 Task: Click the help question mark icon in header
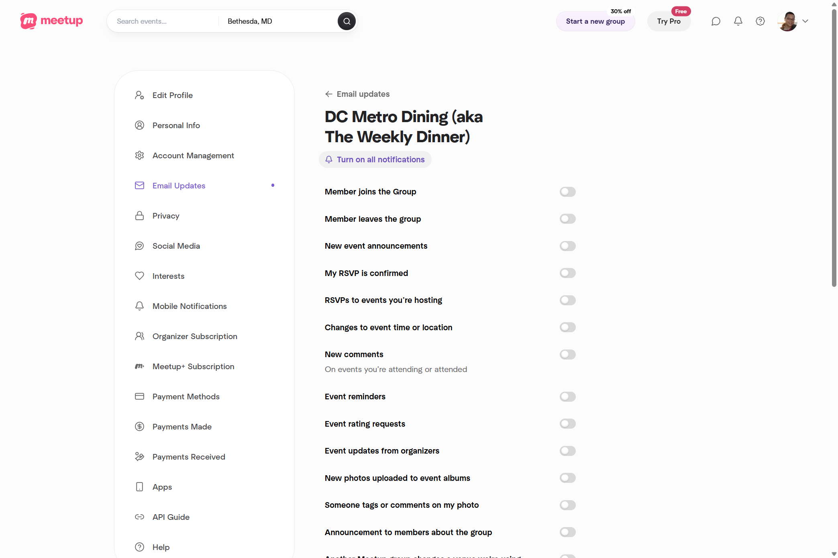click(760, 21)
